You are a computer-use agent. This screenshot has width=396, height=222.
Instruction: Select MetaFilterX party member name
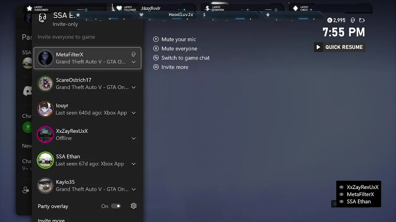pos(70,55)
